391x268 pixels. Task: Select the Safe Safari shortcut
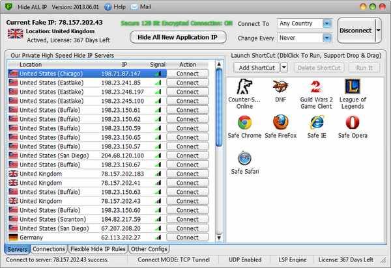pyautogui.click(x=244, y=163)
